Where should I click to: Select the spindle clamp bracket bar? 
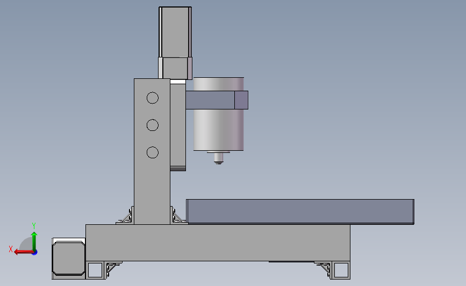coord(217,100)
